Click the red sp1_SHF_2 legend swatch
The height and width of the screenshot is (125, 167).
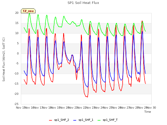click(50, 120)
